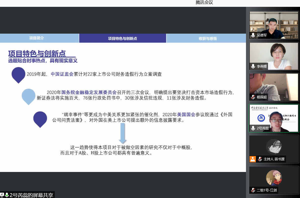The height and width of the screenshot is (198, 300).
Task: Click the orange host badge icon
Action: click(x=253, y=159)
